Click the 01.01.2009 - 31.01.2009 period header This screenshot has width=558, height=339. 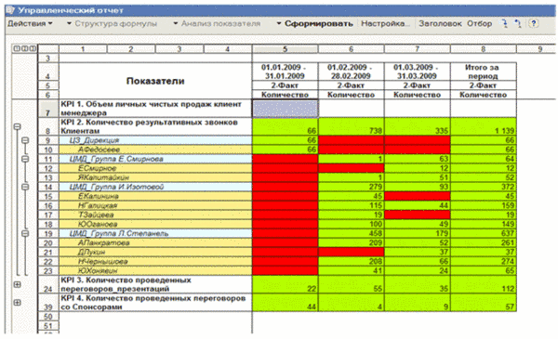coord(286,72)
